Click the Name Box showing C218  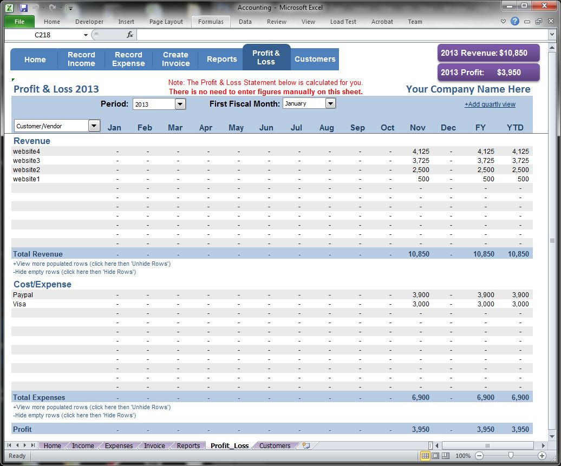(x=43, y=35)
